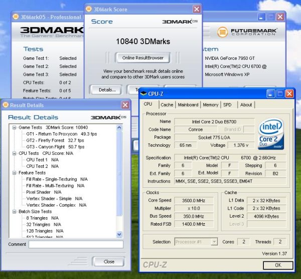Image resolution: width=301 pixels, height=279 pixels.
Task: Click the Comment input field
Action: (76, 244)
